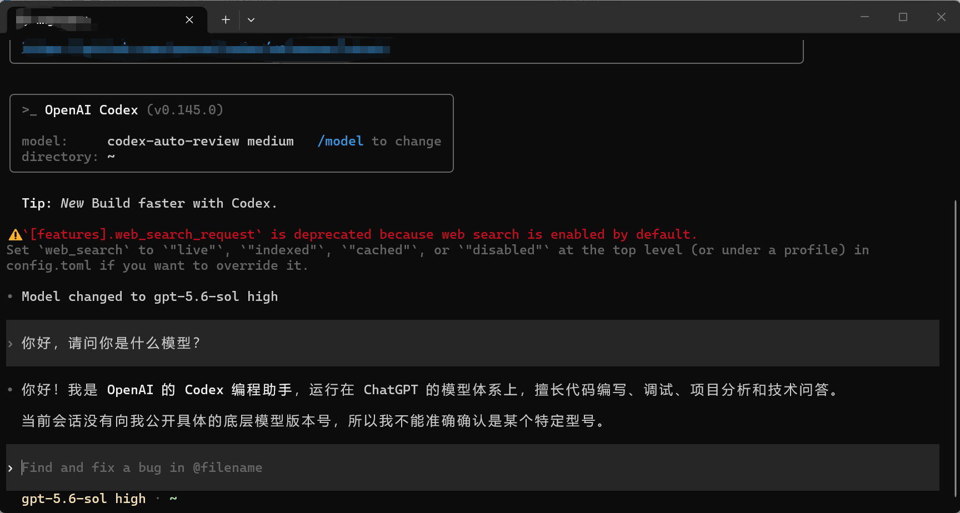Click the red web_search_request deprecation warning
Screen dimensions: 960x513
point(360,234)
